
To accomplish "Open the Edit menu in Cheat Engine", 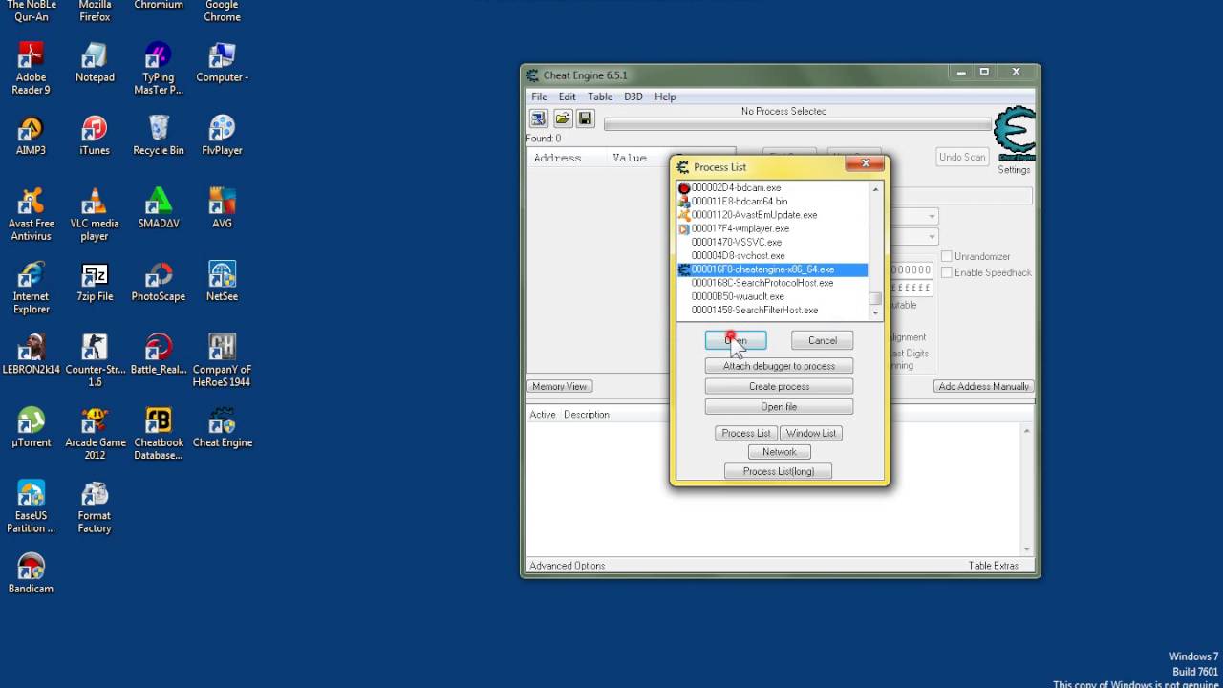I will tap(568, 97).
